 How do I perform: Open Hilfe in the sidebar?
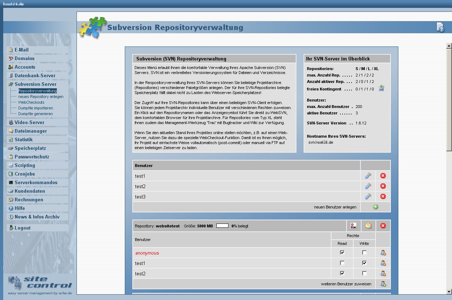click(38, 208)
